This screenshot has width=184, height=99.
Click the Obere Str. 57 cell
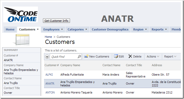160,75
